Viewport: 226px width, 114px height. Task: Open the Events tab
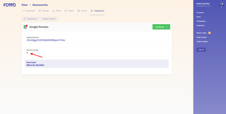point(82,11)
